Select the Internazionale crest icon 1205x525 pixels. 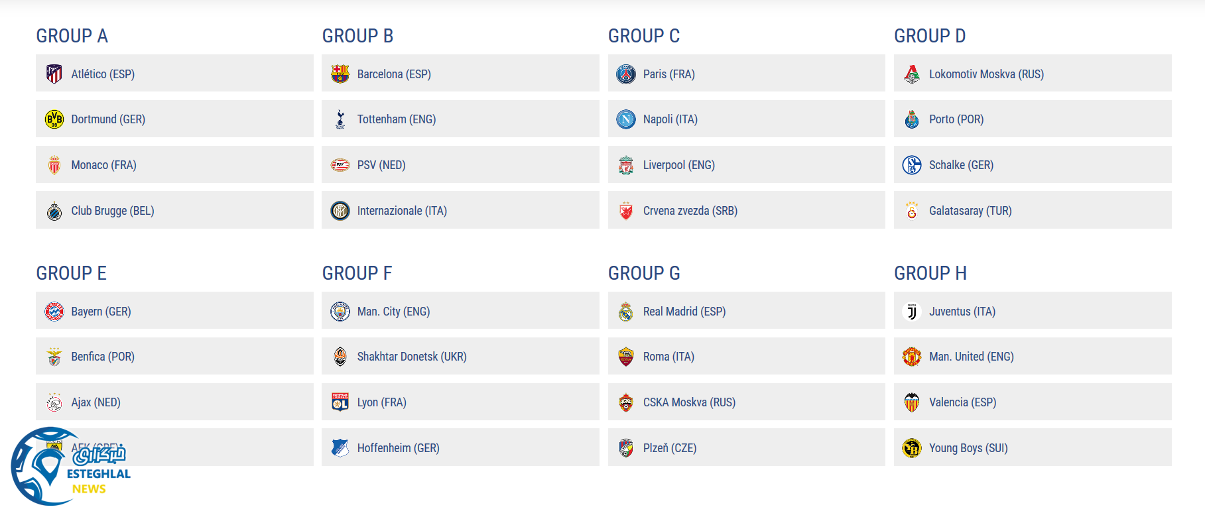[340, 211]
